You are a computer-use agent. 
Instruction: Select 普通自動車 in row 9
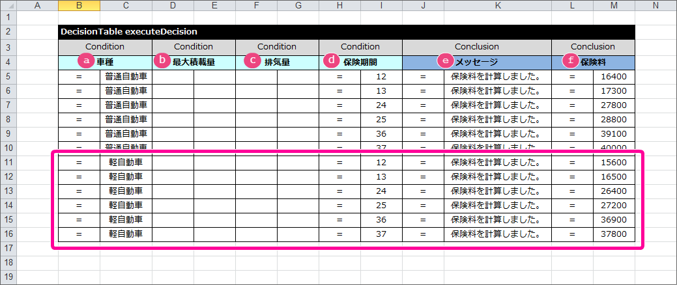pos(126,133)
